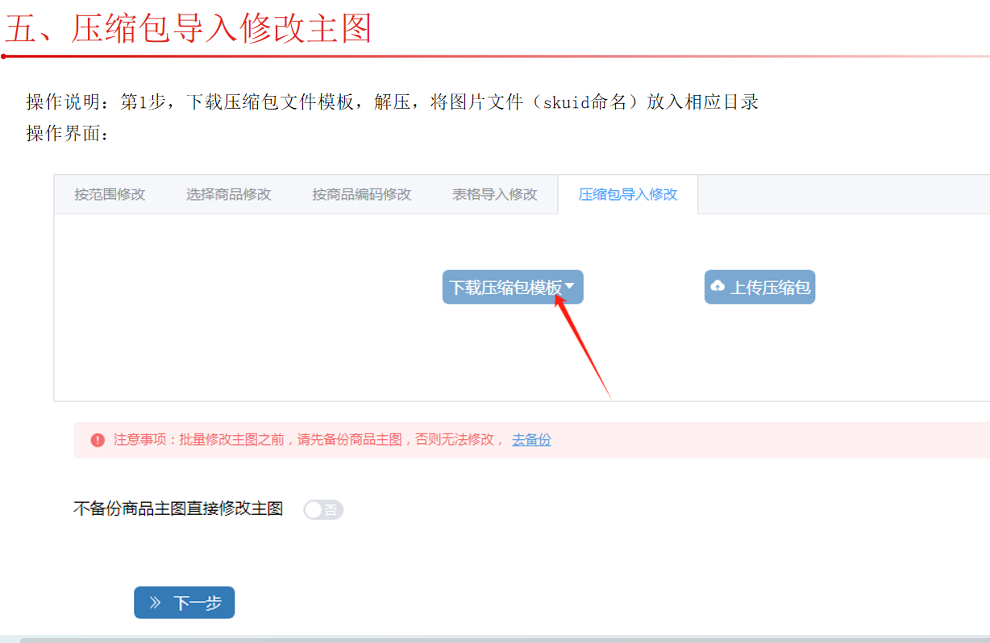Follow the 去备份 link
This screenshot has width=990, height=643.
click(x=531, y=440)
